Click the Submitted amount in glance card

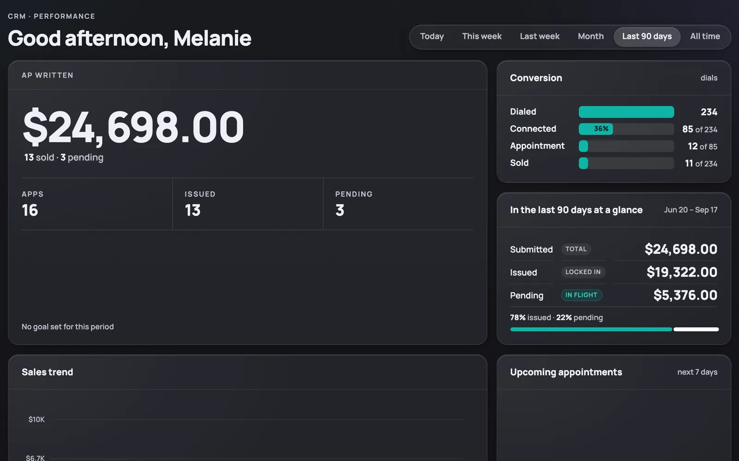point(681,249)
